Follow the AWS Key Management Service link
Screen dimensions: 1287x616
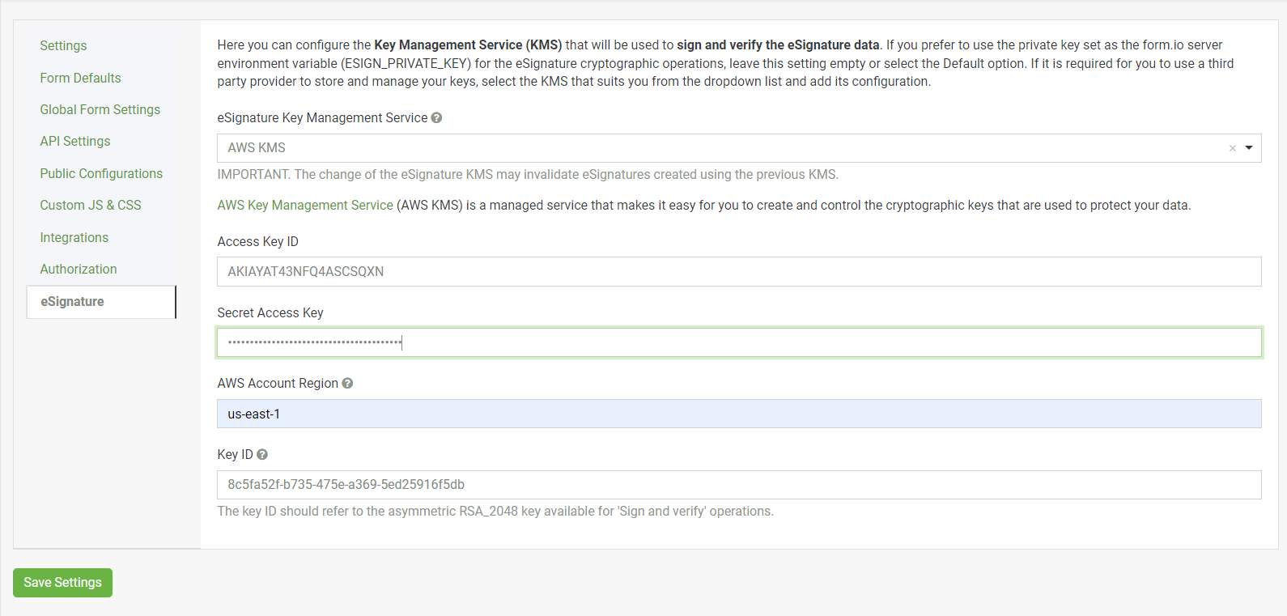(x=305, y=206)
